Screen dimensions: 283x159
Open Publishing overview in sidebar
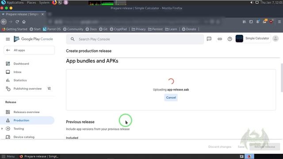[x=27, y=88]
